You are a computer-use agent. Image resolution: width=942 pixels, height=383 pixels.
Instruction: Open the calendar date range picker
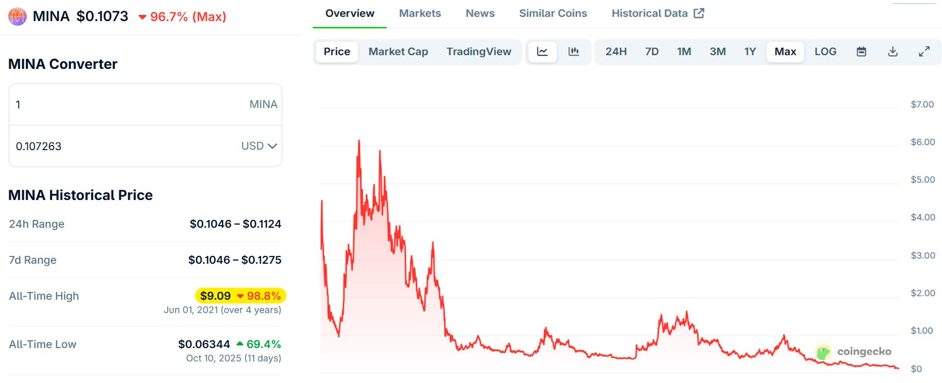click(861, 51)
